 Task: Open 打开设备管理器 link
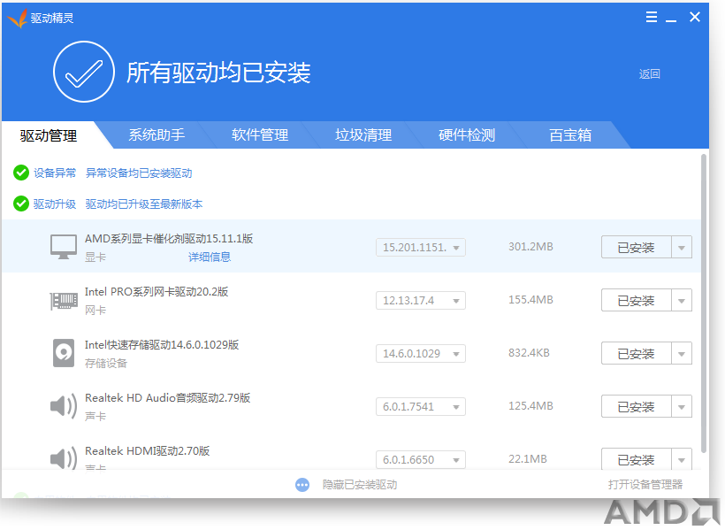[645, 485]
